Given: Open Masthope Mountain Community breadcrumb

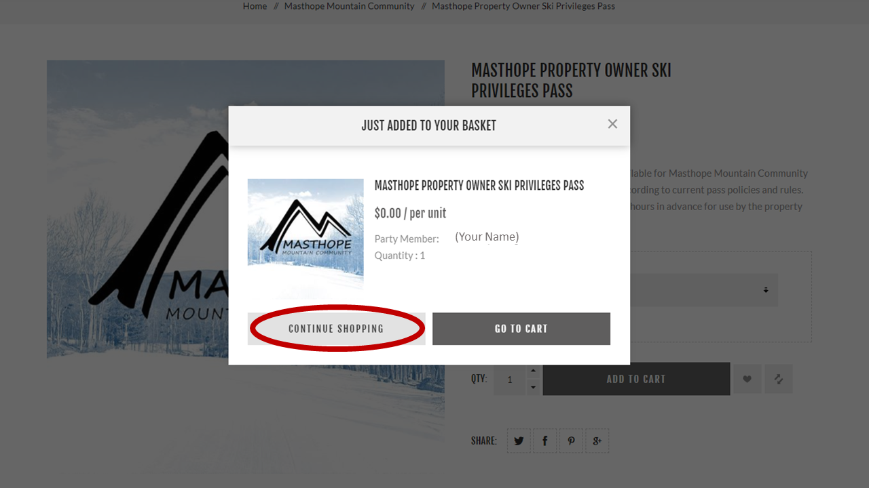Looking at the screenshot, I should (349, 6).
